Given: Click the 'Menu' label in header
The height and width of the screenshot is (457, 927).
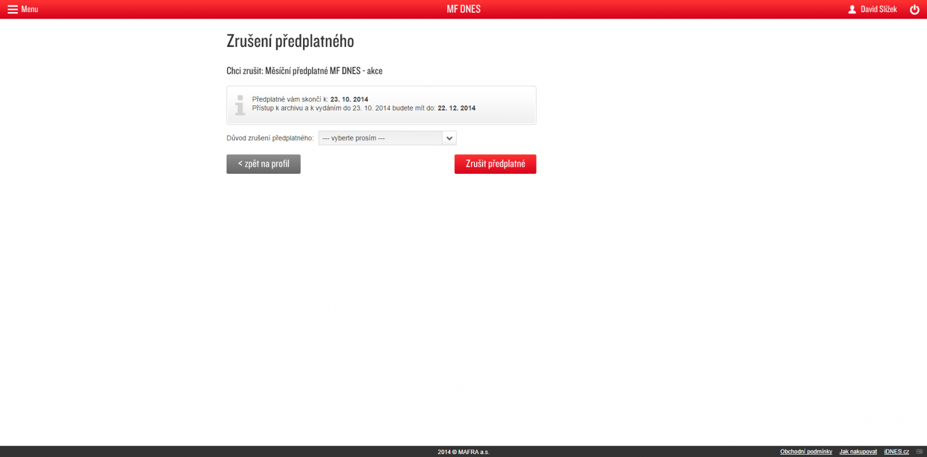Looking at the screenshot, I should pos(30,9).
